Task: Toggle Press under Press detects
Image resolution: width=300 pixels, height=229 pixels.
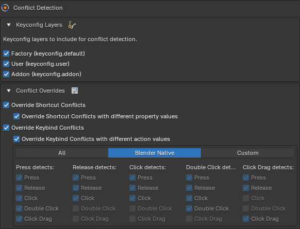Action: click(x=19, y=178)
